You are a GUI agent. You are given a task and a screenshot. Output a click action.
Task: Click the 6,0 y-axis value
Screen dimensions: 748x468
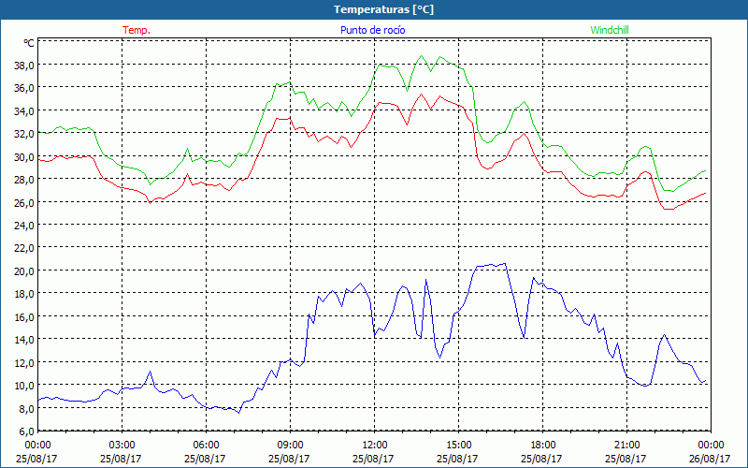26,431
